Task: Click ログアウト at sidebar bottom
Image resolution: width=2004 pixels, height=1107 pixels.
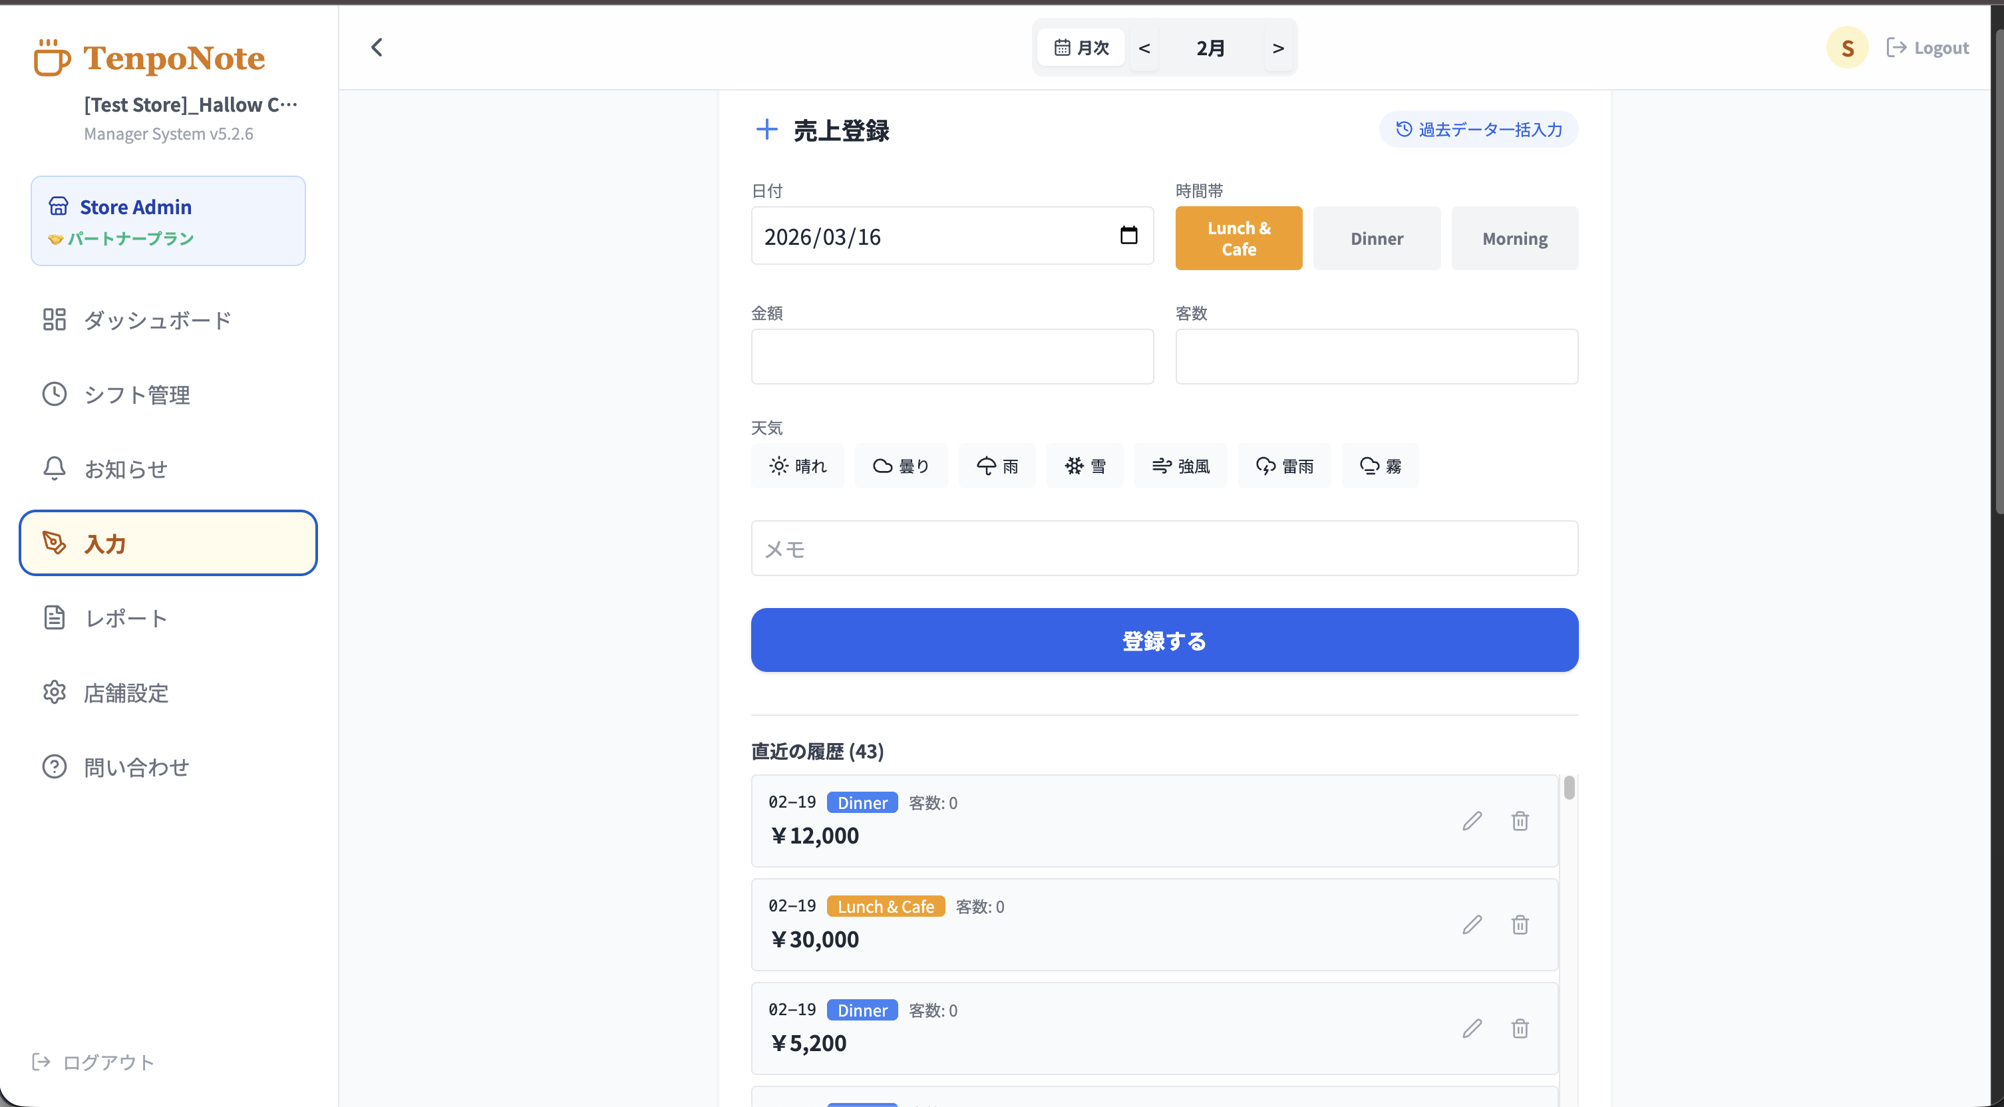Action: click(92, 1062)
